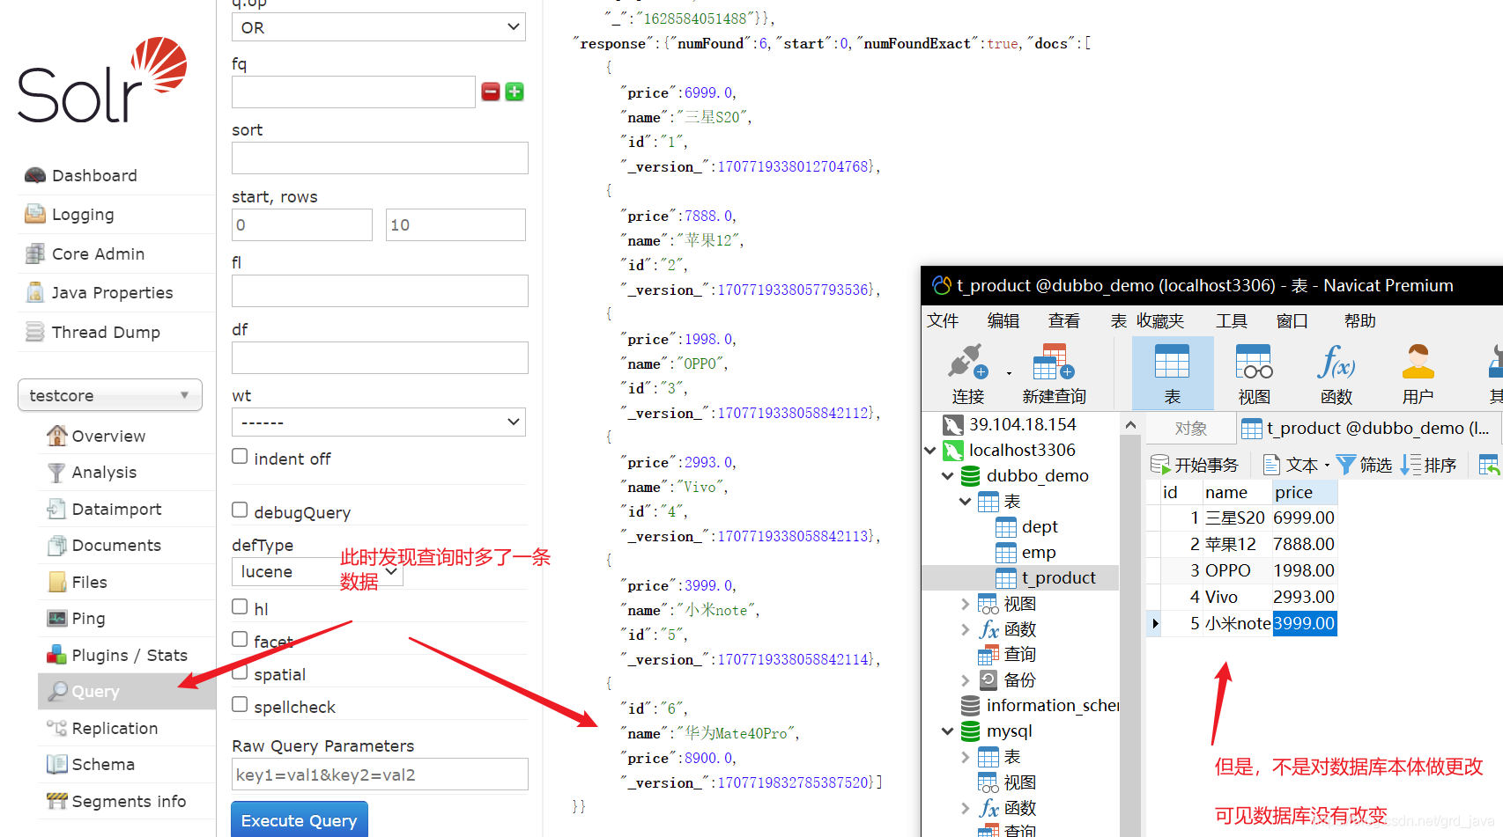Select the emp table in tree

click(x=1039, y=552)
